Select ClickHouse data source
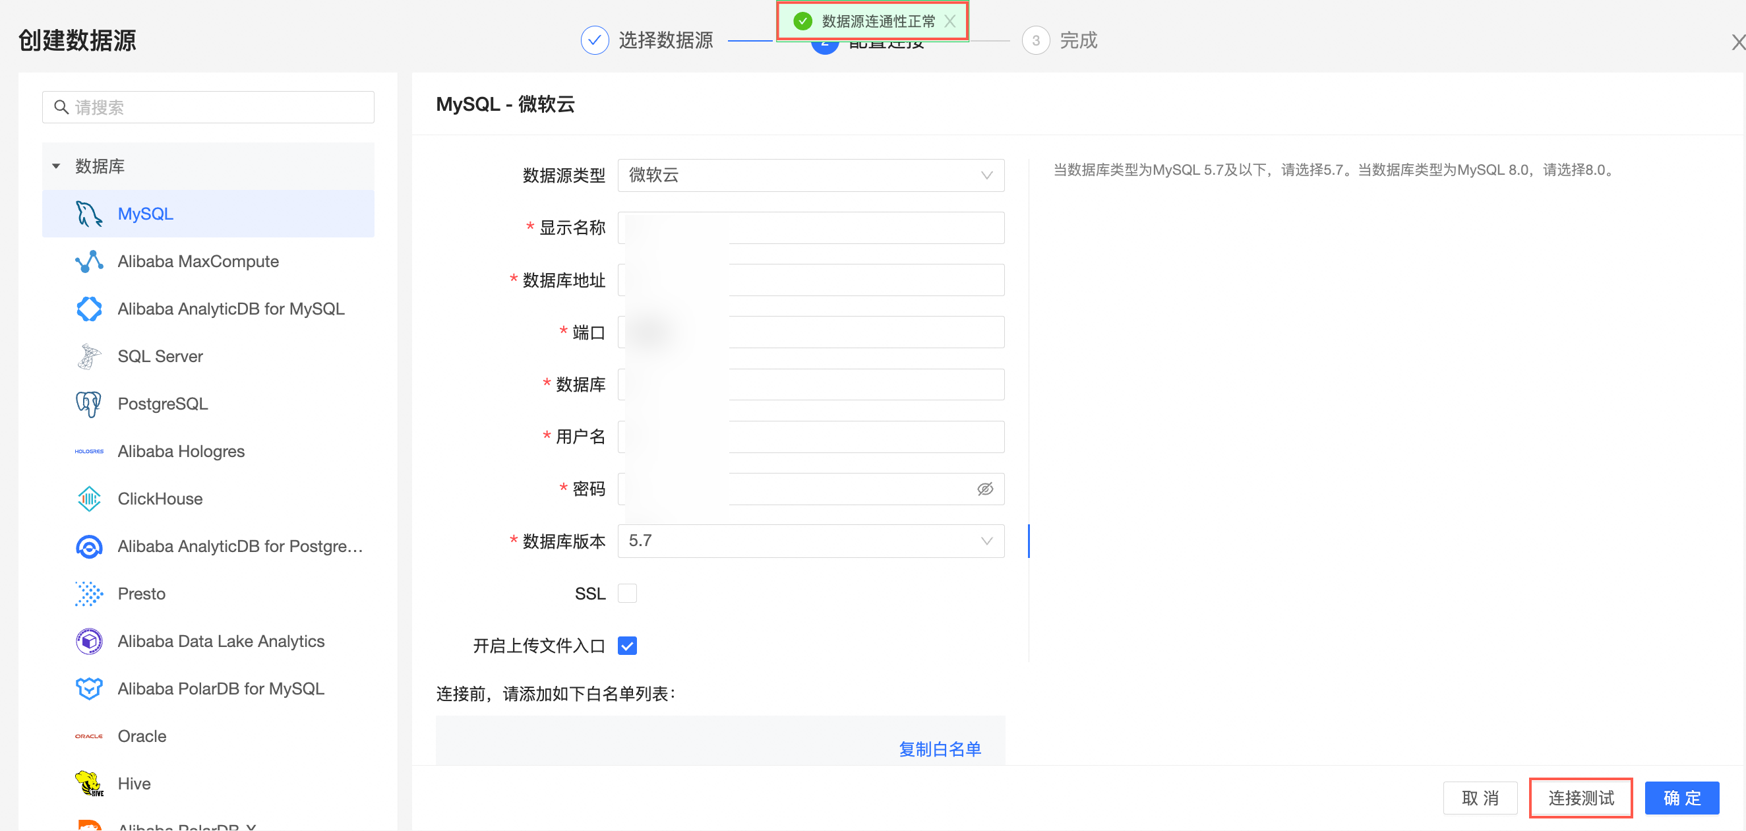Screen dimensions: 1746x831 [208, 499]
